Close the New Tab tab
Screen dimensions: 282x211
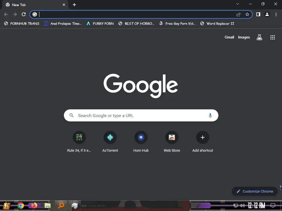point(64,5)
